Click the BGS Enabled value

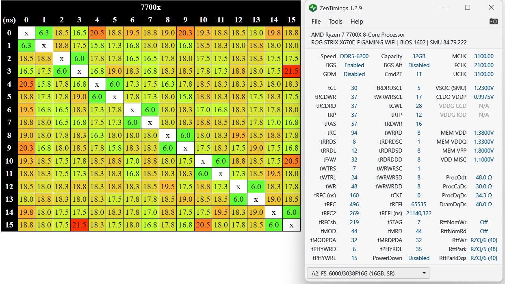[354, 65]
